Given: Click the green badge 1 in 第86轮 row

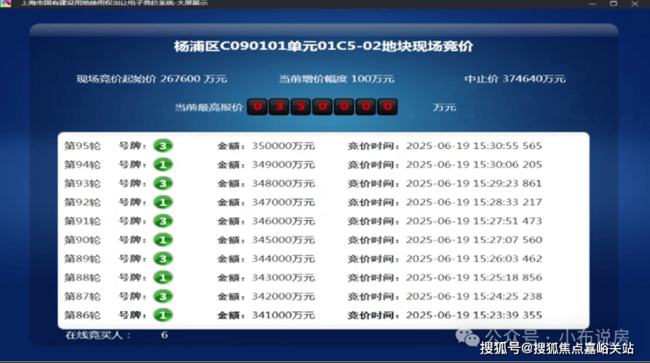Looking at the screenshot, I should coord(162,315).
